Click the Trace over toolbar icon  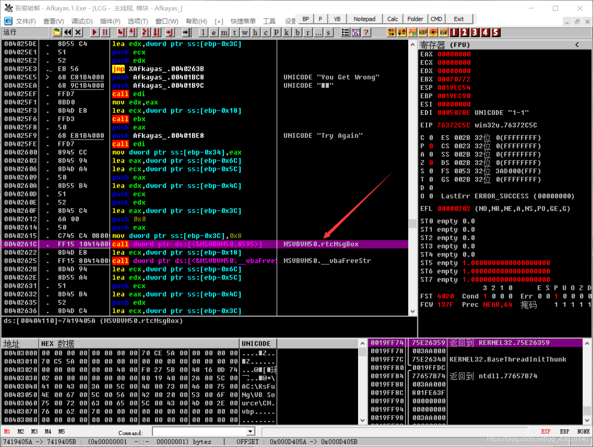click(x=157, y=32)
